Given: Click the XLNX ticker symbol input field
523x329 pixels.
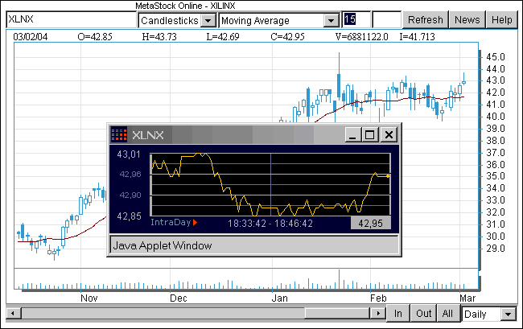Looking at the screenshot, I should tap(72, 19).
